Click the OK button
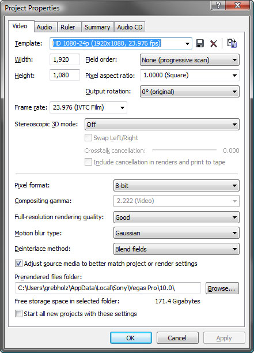The width and height of the screenshot is (254, 353). [131, 337]
